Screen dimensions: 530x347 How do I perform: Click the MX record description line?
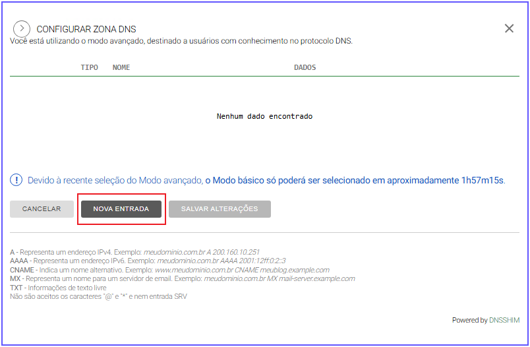(182, 278)
